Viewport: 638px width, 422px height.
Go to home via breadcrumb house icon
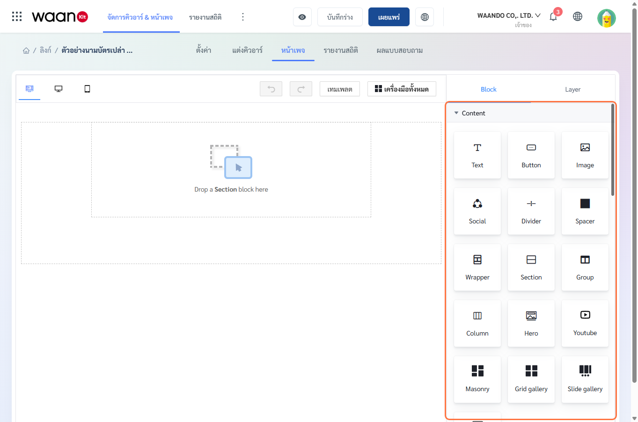pos(26,50)
